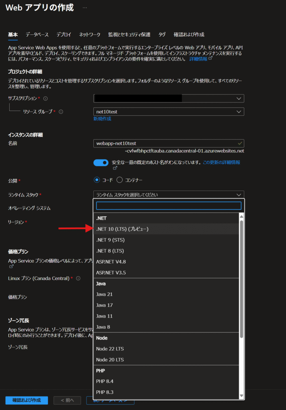Click the 確認および作成 button
This screenshot has height=410, width=286.
(27, 400)
